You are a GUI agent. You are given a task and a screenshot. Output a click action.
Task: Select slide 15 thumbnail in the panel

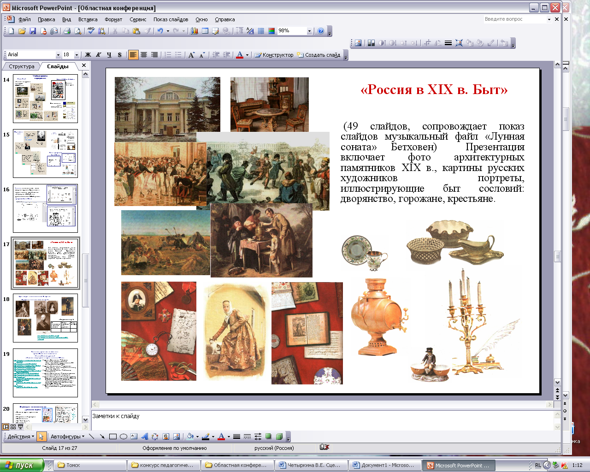[x=45, y=153]
